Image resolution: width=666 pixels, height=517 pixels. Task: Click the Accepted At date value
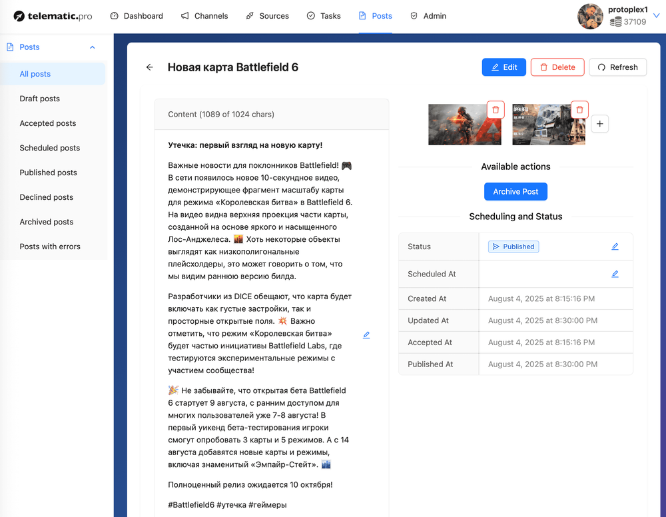[x=541, y=342]
